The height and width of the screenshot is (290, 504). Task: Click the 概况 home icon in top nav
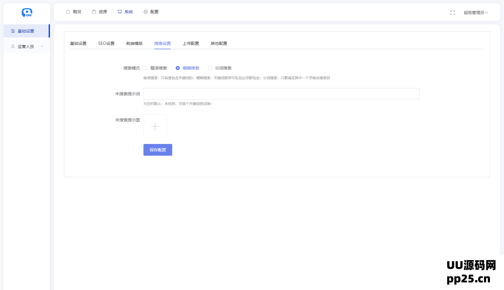click(68, 12)
